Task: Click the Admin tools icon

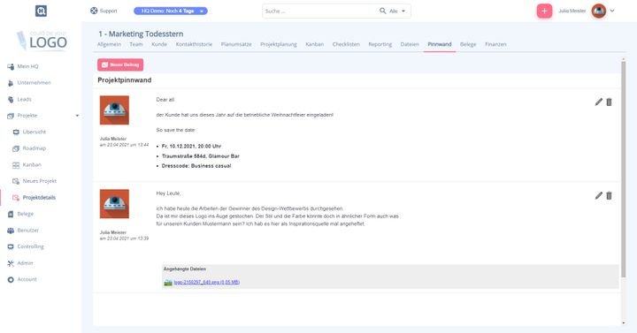Action: pos(11,263)
